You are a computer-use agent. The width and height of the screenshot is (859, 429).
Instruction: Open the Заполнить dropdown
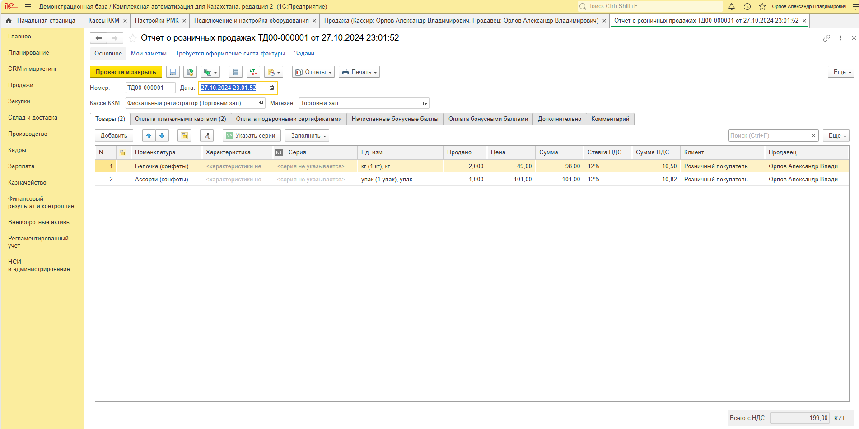pyautogui.click(x=307, y=136)
